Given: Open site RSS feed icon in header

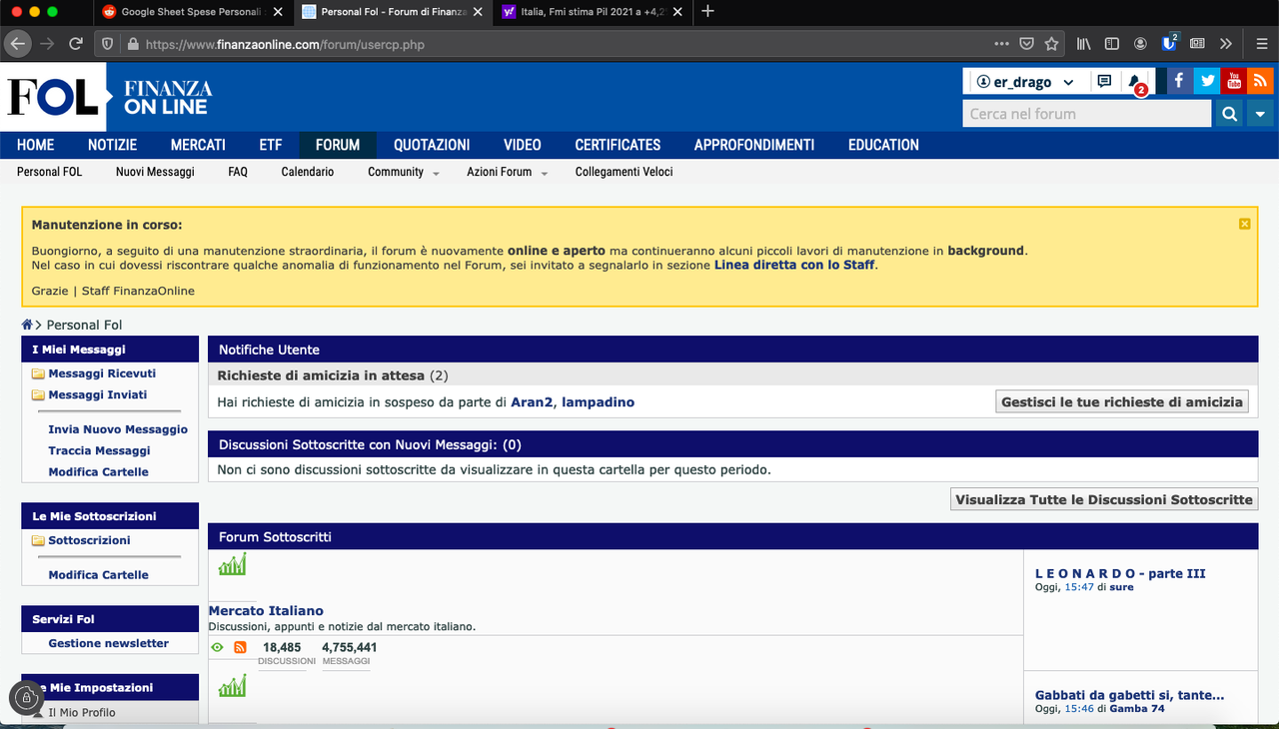Looking at the screenshot, I should pos(1261,81).
